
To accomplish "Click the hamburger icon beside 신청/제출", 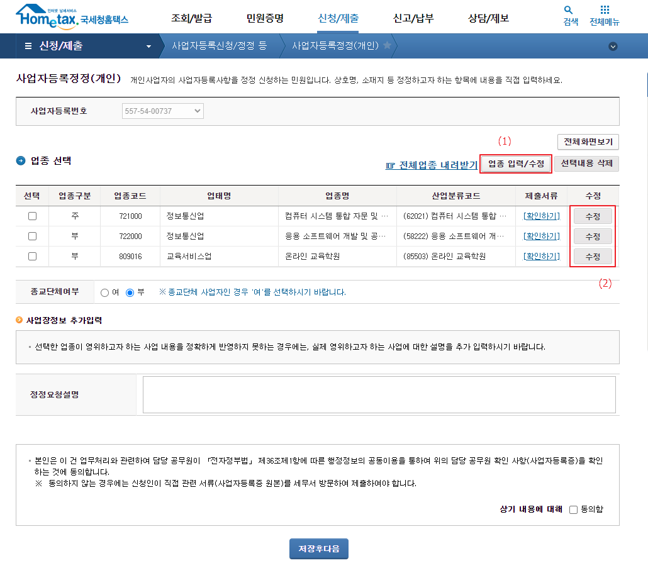I will coord(28,46).
